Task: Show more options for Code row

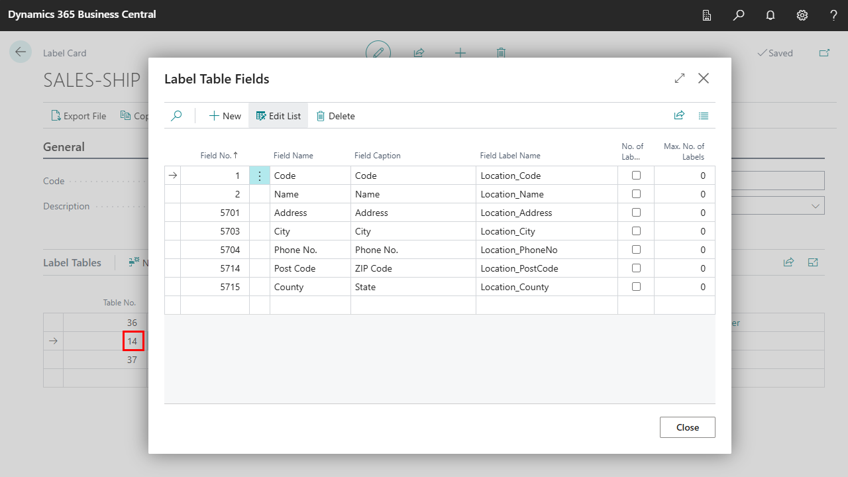Action: tap(260, 176)
